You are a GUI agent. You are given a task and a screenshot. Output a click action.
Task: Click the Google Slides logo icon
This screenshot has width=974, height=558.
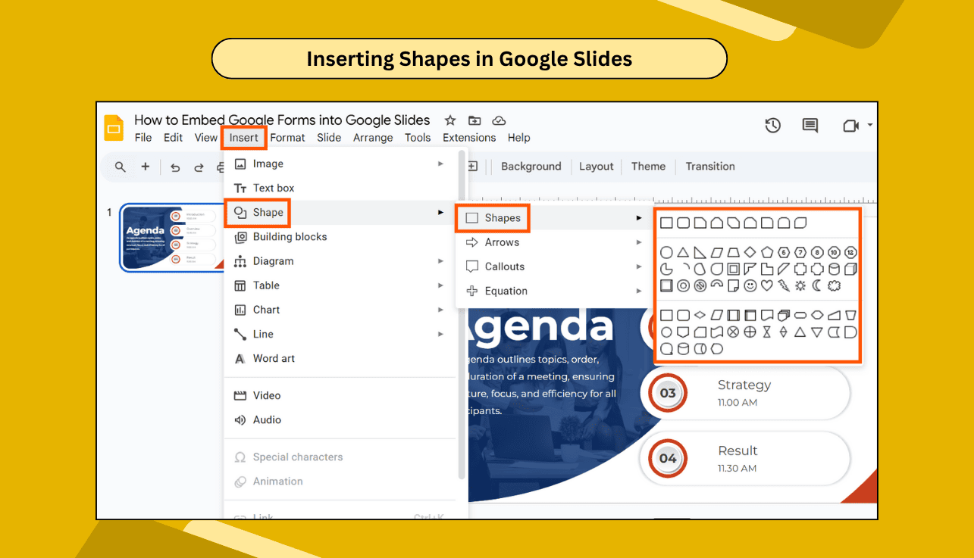point(113,128)
